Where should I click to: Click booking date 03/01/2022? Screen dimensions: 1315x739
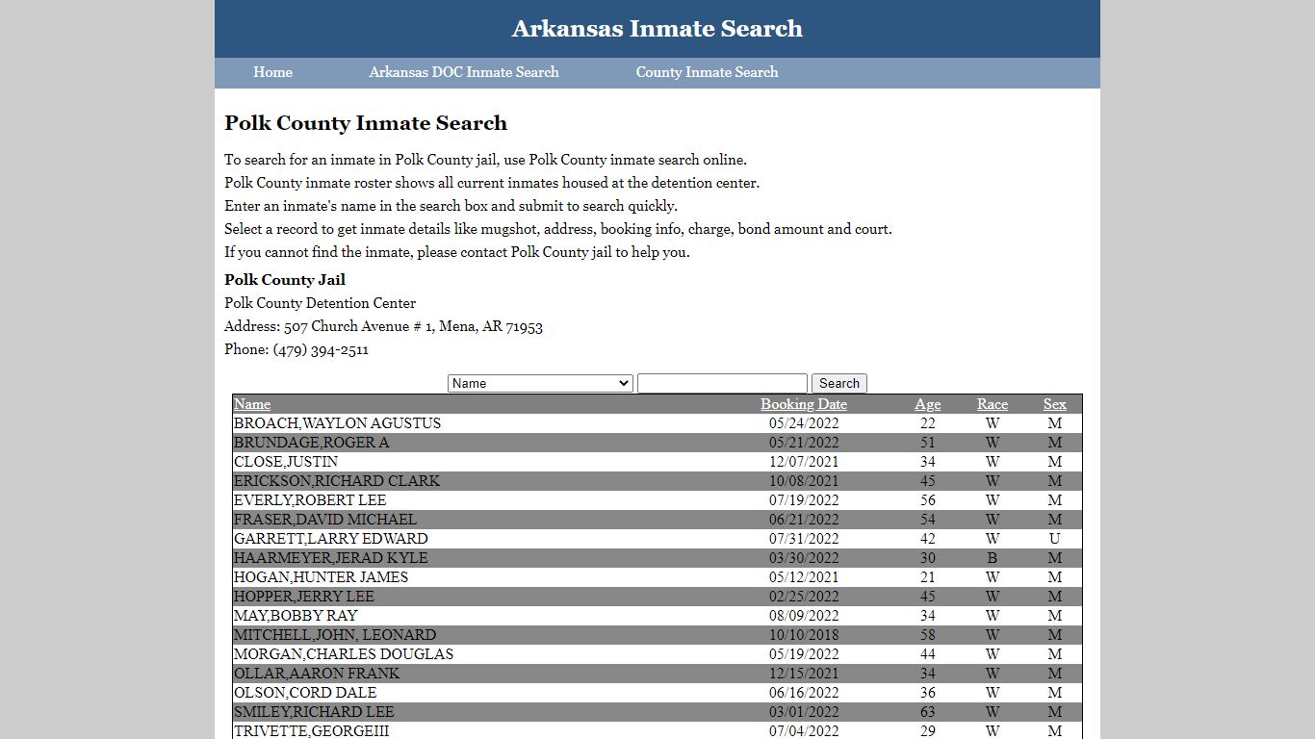tap(804, 712)
